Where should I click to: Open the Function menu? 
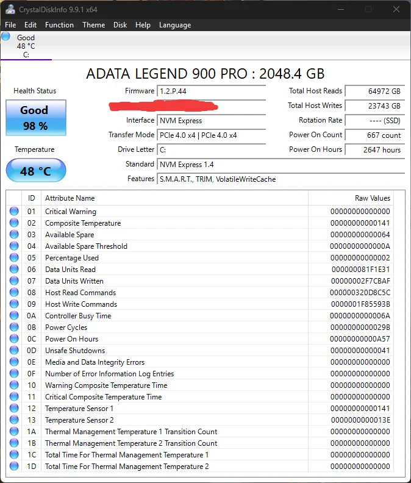tap(59, 25)
